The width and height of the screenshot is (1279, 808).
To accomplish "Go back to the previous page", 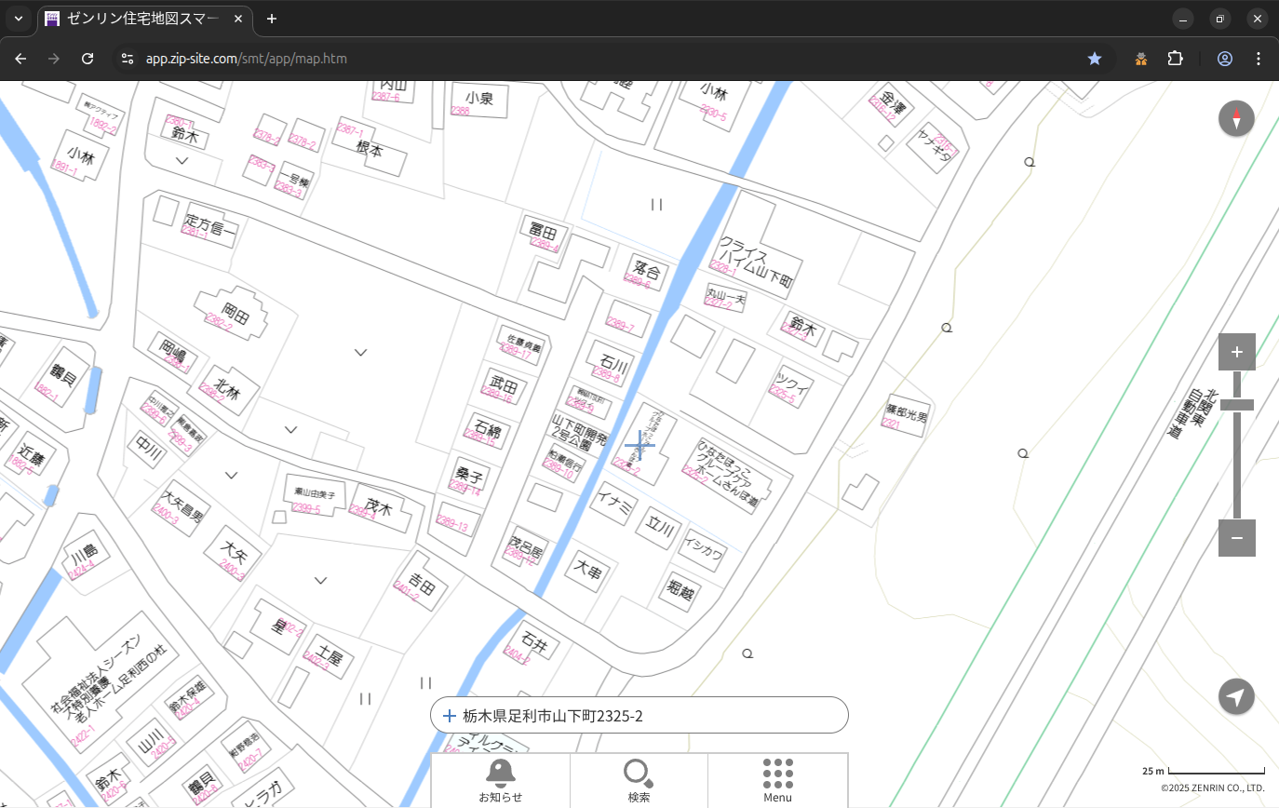I will 20,59.
